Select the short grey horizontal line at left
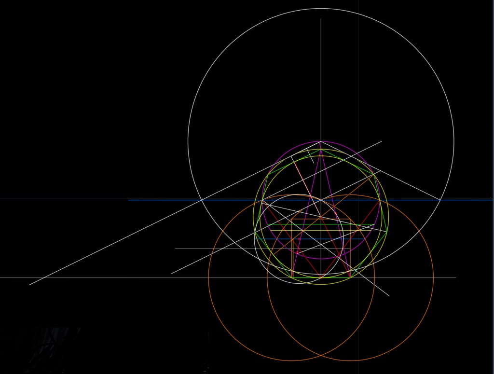The width and height of the screenshot is (494, 374). coord(203,249)
